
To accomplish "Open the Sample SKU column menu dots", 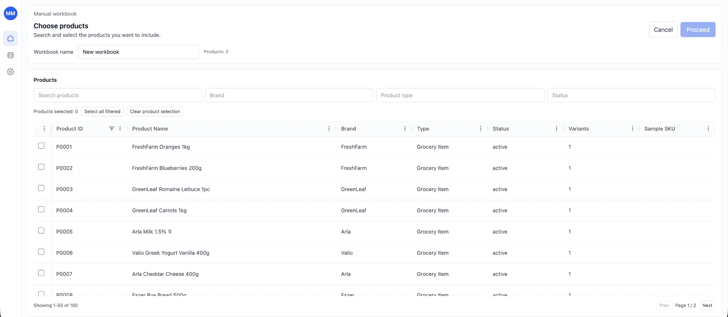I will pyautogui.click(x=708, y=129).
